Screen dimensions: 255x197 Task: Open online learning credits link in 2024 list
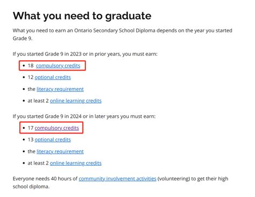[76, 163]
